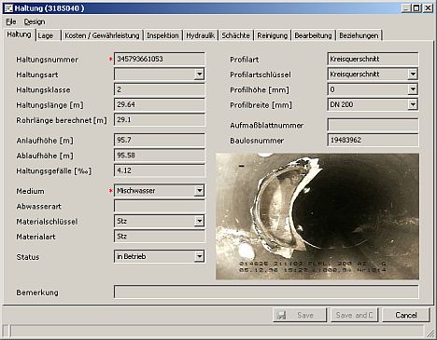The height and width of the screenshot is (340, 437).
Task: Click the Abwasserart field
Action: 160,206
